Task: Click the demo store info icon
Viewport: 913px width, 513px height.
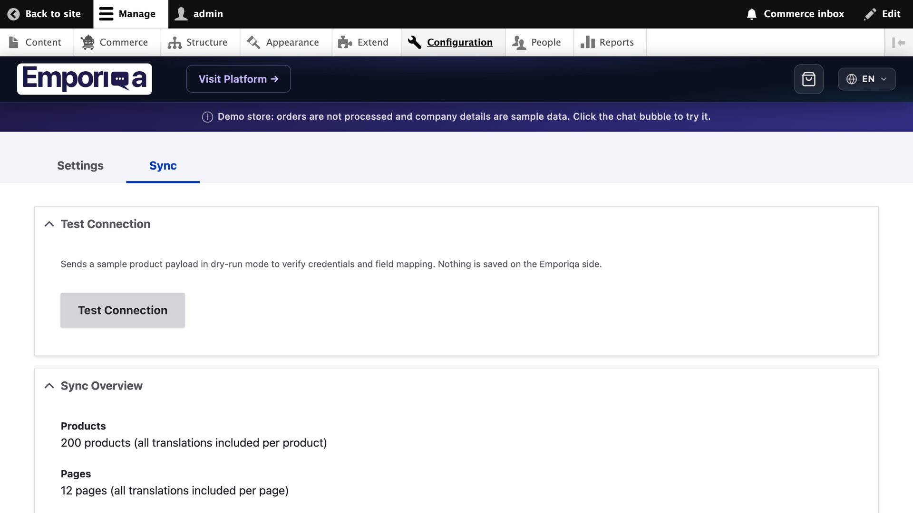Action: (x=207, y=117)
